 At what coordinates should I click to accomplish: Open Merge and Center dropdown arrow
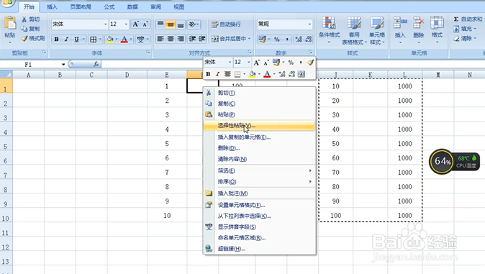[x=249, y=39]
